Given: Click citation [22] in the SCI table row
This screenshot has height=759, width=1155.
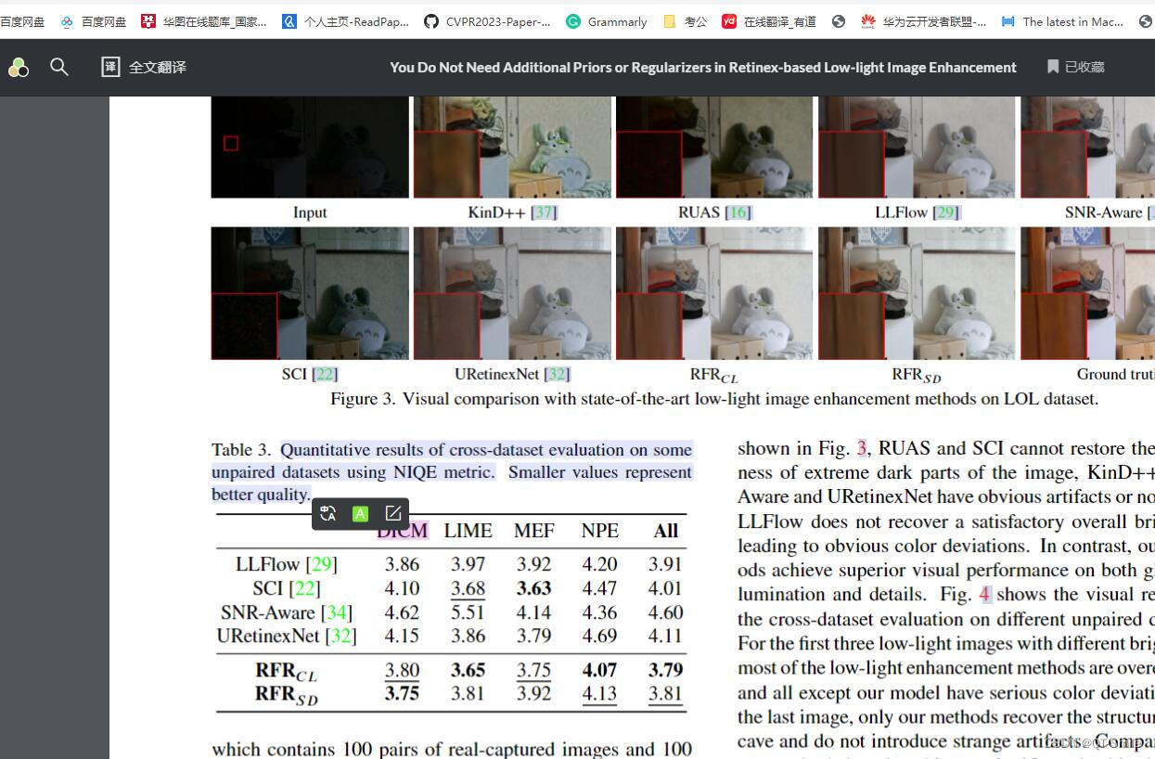Looking at the screenshot, I should [303, 588].
